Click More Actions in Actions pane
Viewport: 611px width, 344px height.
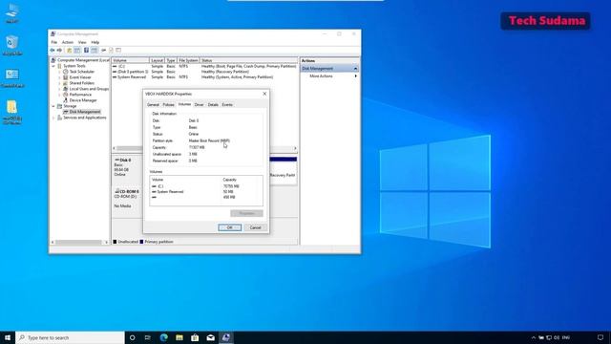pyautogui.click(x=321, y=76)
